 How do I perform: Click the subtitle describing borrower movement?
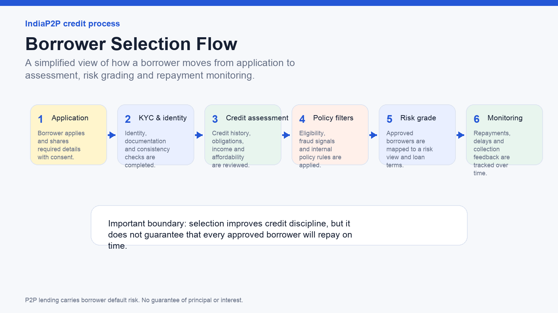tap(160, 69)
